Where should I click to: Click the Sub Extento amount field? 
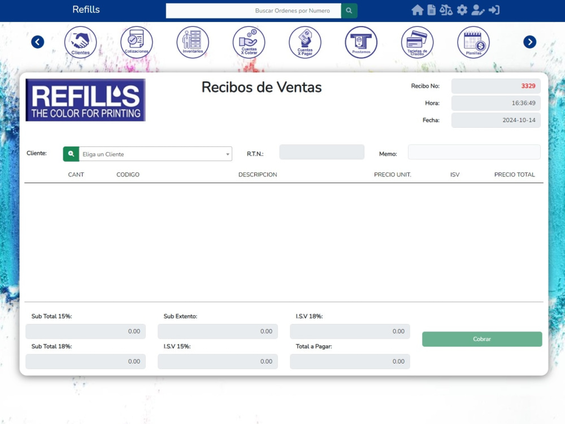pos(218,331)
